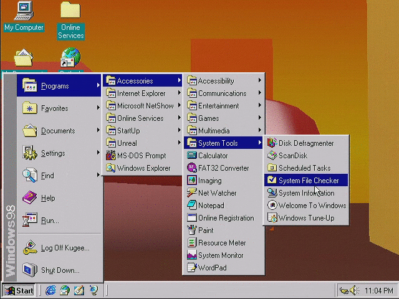Expand the Find submenu arrow
Viewport: 399px width, 299px height.
(x=99, y=175)
